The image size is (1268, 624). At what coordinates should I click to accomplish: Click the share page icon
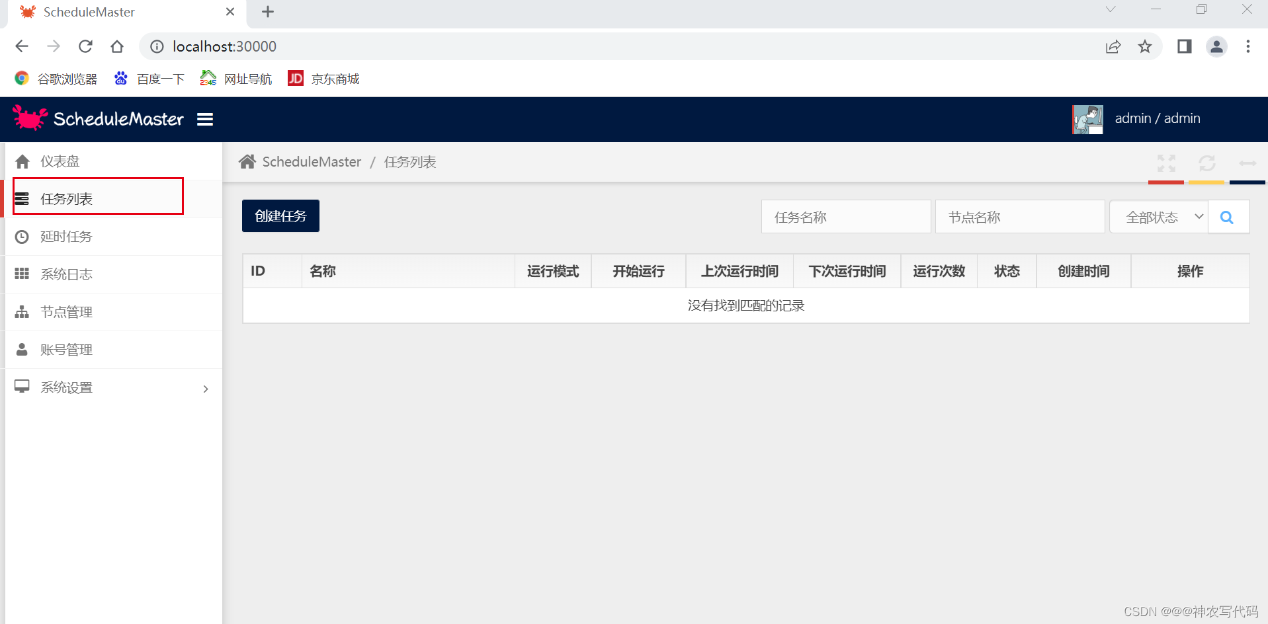tap(1113, 46)
